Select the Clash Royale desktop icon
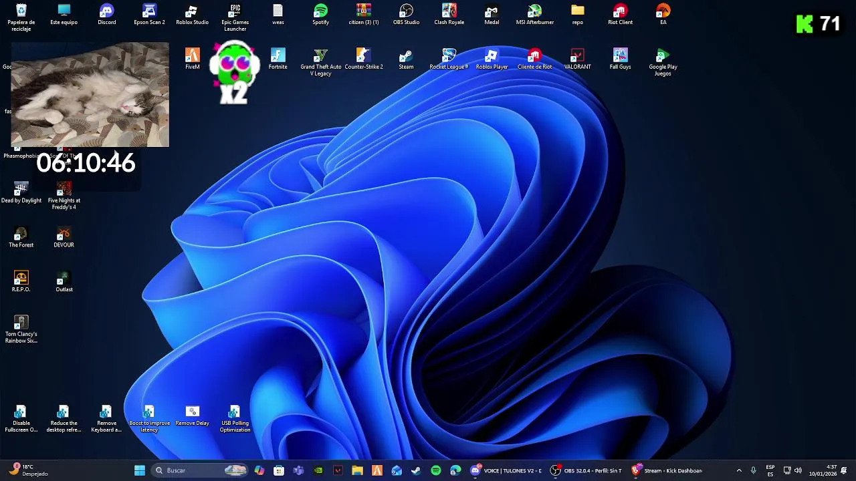This screenshot has height=481, width=856. coord(449,15)
